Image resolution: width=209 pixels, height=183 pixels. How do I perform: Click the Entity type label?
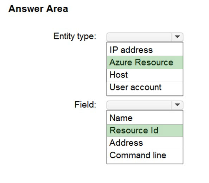[75, 36]
